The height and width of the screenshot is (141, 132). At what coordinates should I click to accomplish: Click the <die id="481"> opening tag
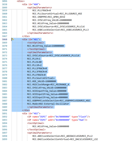(31, 39)
